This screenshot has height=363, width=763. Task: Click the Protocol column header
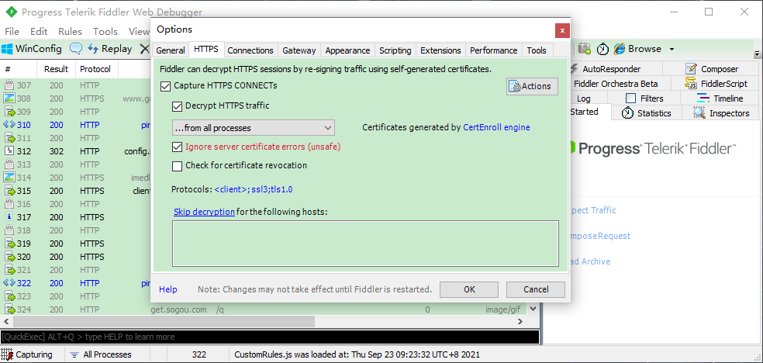click(x=95, y=69)
